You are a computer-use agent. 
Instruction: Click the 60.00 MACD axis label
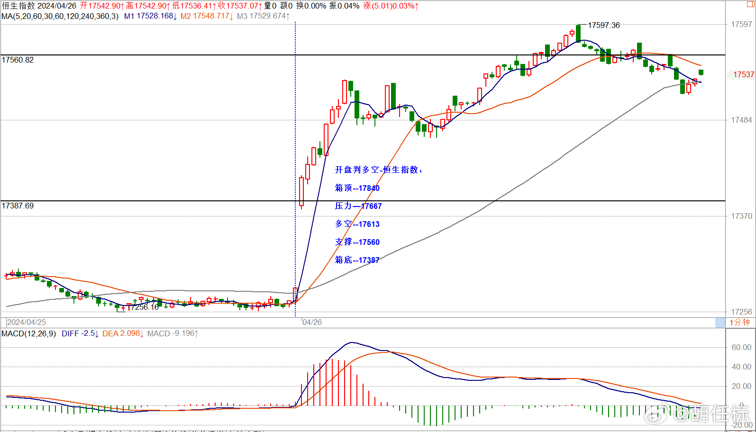741,347
